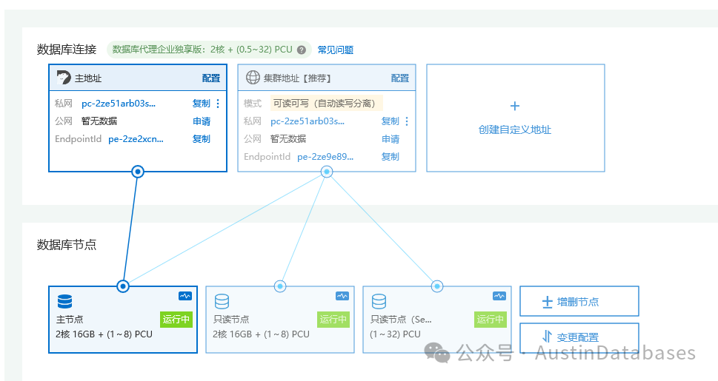
Task: Click the 数据库代理企业独享版 badge
Action: 209,50
